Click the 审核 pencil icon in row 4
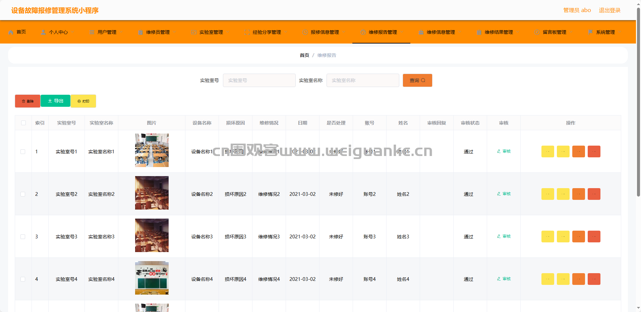Image resolution: width=641 pixels, height=312 pixels. point(499,279)
